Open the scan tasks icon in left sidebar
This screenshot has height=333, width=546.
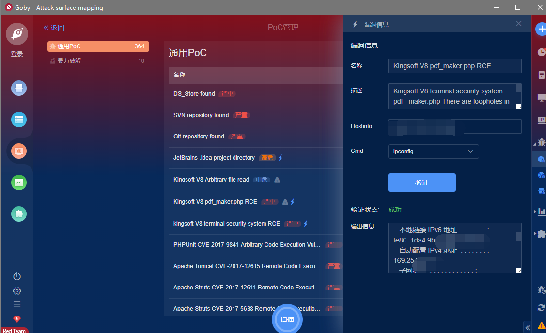coord(19,88)
